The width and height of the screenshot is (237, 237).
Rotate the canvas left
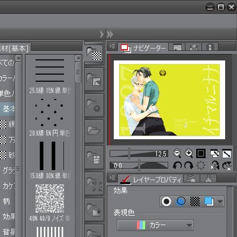click(x=177, y=165)
